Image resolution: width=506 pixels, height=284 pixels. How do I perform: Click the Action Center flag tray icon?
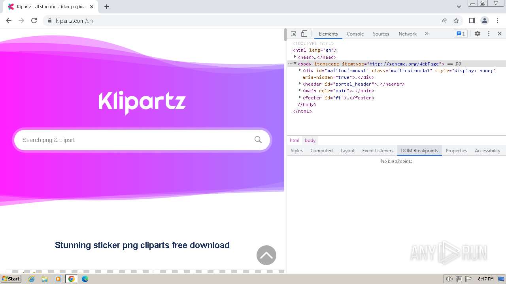click(x=468, y=279)
